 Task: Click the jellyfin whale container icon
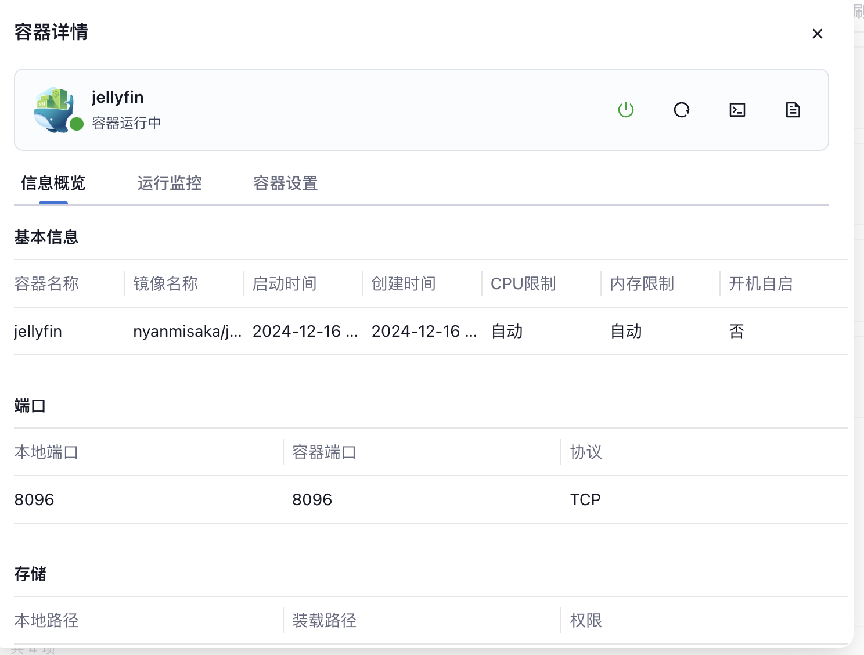pyautogui.click(x=54, y=110)
